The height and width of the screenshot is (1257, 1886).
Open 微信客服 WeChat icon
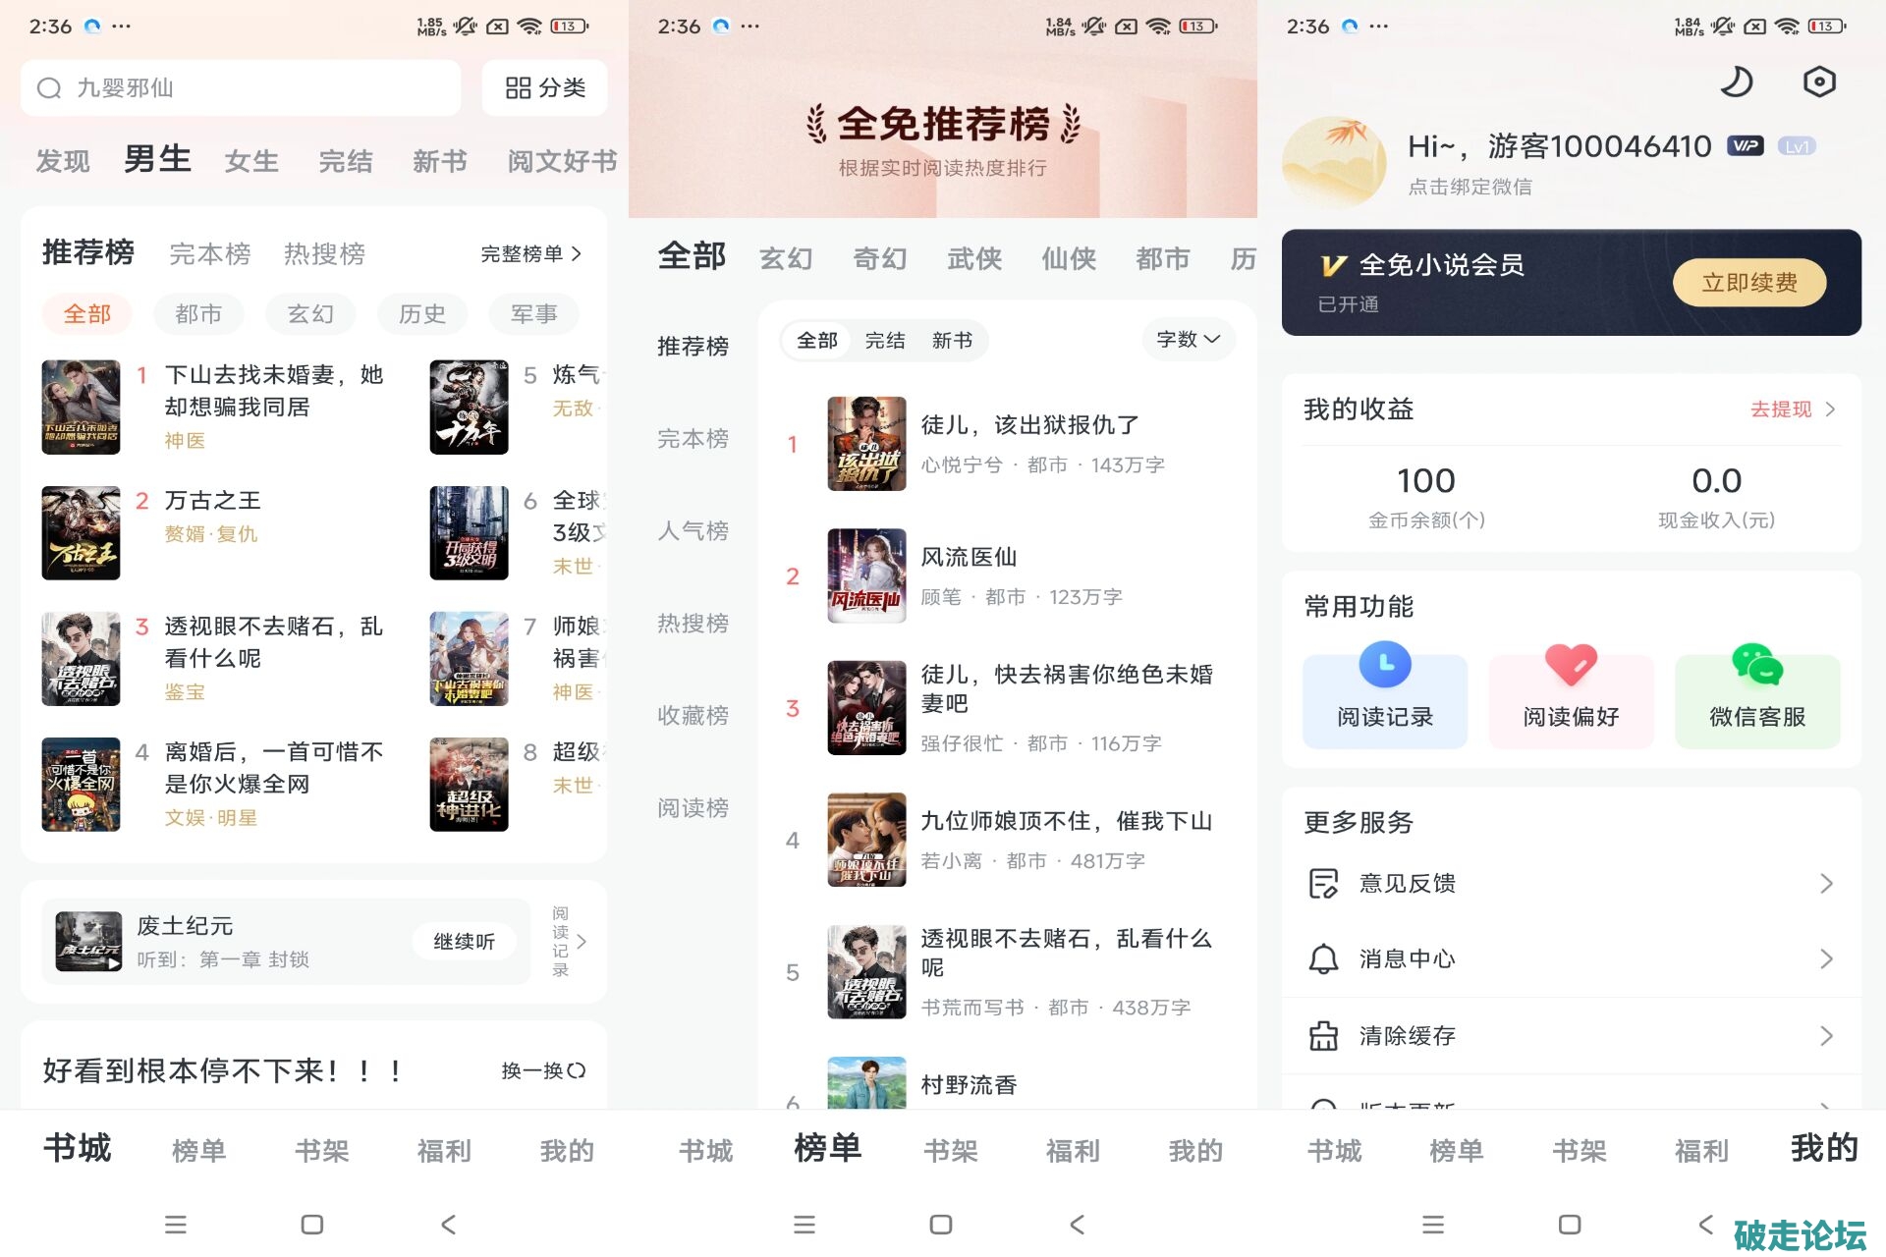click(1757, 665)
